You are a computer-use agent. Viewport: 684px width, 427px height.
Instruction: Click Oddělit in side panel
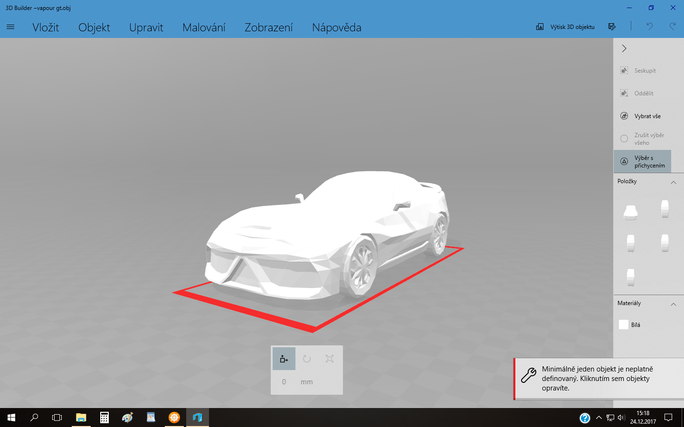point(642,93)
